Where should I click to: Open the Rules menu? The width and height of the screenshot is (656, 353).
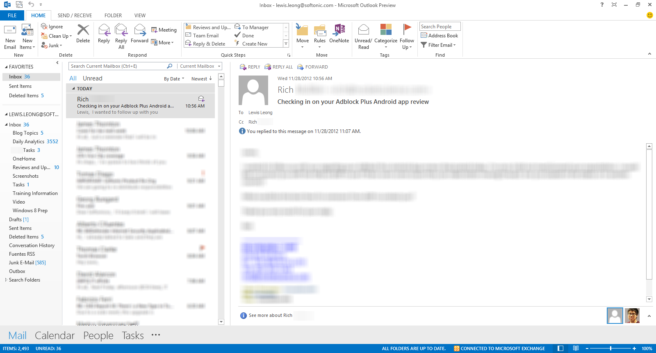click(x=320, y=37)
